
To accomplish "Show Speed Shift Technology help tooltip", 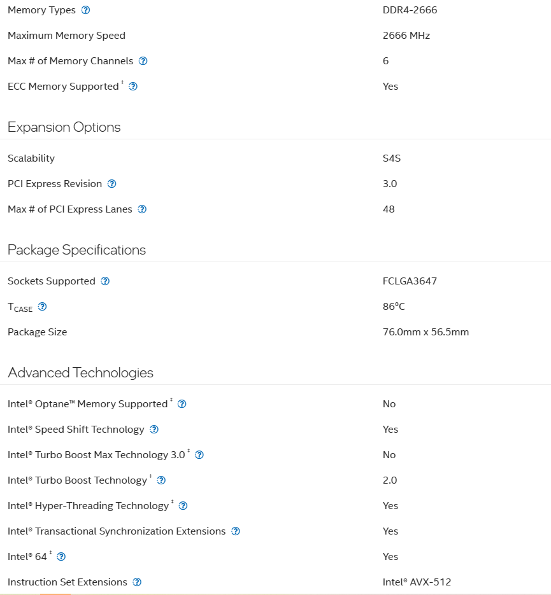I will tap(154, 430).
